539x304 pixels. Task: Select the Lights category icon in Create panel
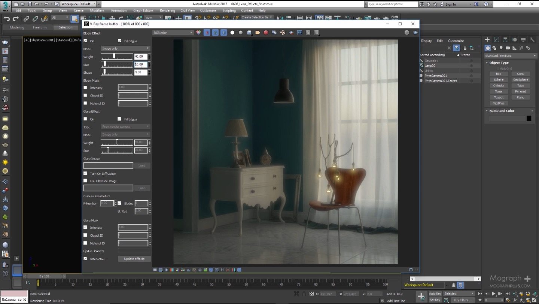(x=501, y=48)
